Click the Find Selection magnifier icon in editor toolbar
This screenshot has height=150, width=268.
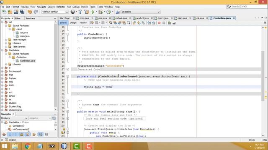[x=111, y=23]
